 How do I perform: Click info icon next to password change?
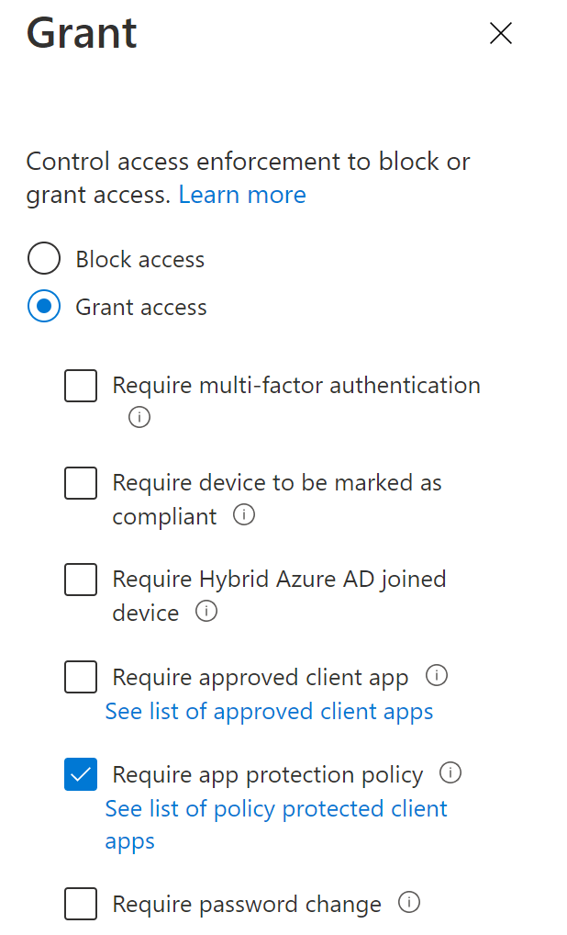(x=409, y=903)
